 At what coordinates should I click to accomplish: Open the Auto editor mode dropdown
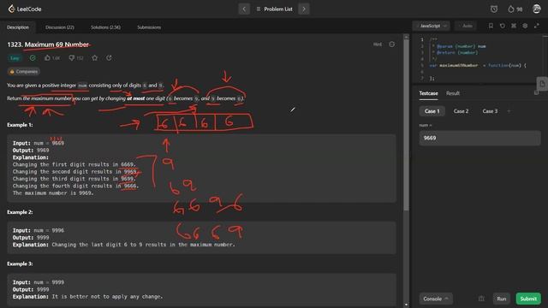click(466, 26)
